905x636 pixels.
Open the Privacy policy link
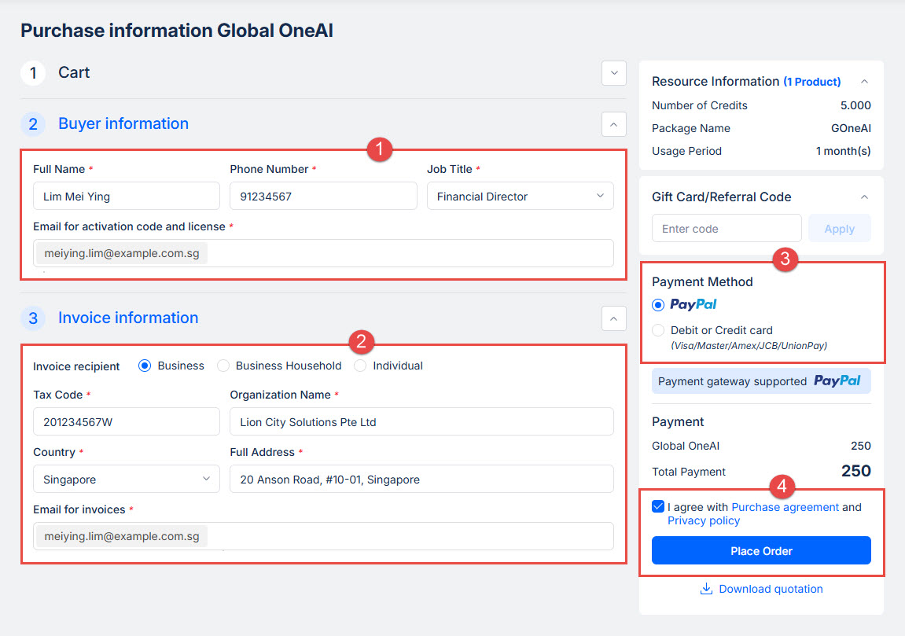[x=704, y=520]
